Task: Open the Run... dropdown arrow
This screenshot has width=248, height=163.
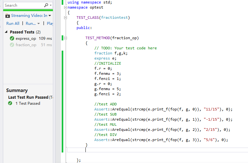Action: [39, 24]
